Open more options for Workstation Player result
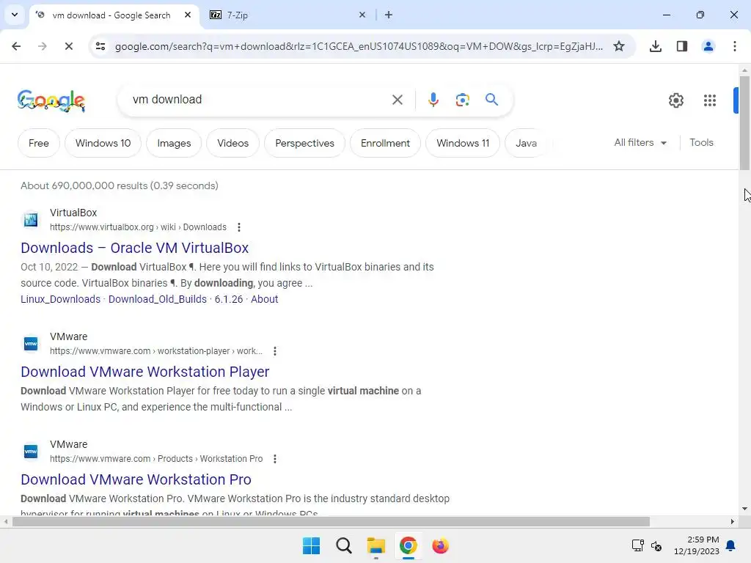 pos(275,351)
